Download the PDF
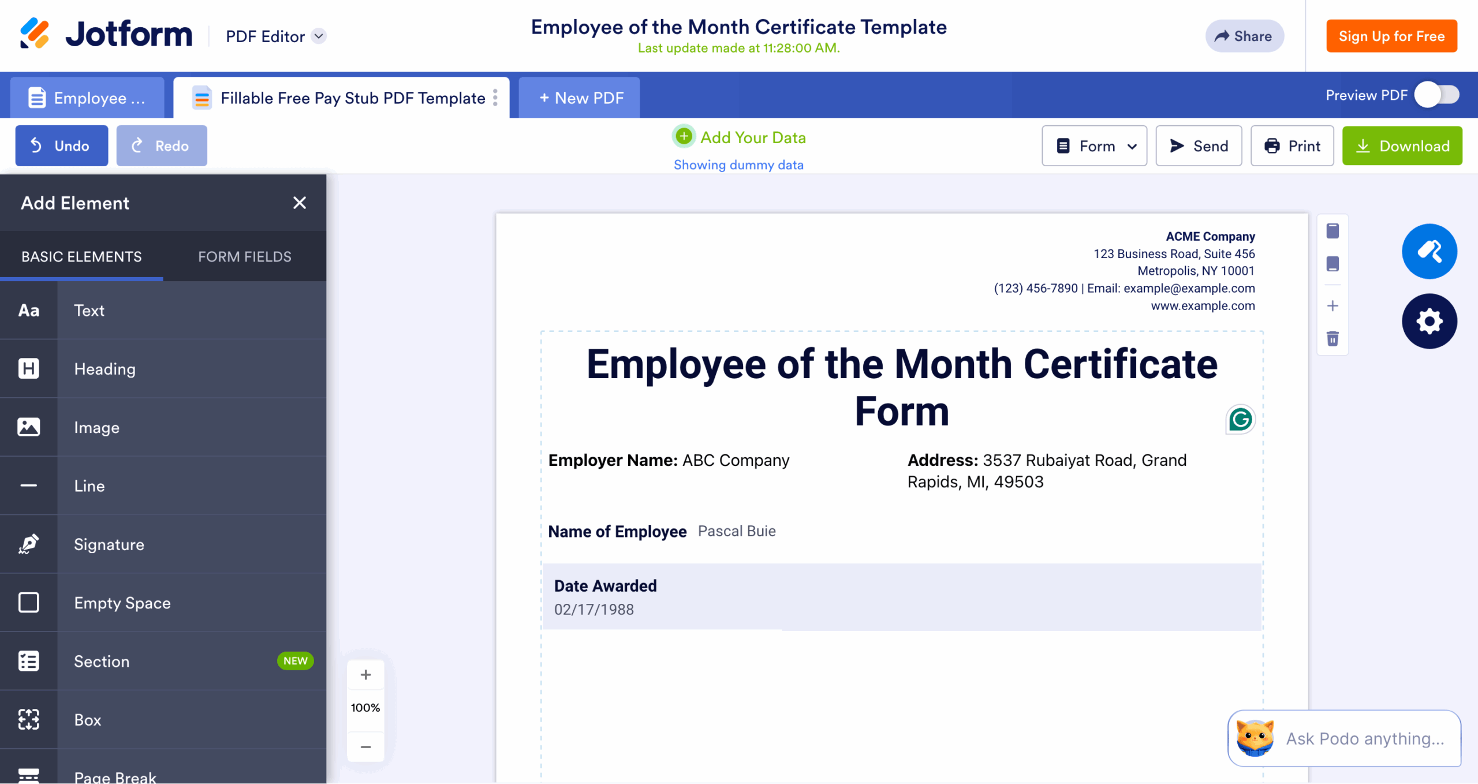 tap(1402, 145)
